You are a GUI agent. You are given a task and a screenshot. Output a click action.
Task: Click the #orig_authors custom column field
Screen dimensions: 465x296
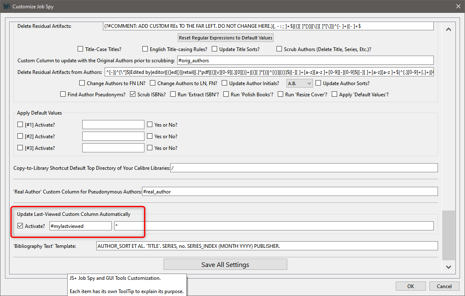[306, 61]
